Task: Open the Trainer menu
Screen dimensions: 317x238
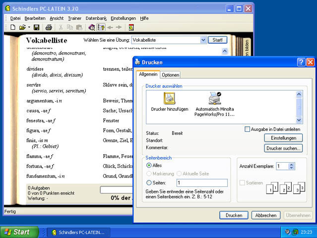Action: tap(74, 18)
